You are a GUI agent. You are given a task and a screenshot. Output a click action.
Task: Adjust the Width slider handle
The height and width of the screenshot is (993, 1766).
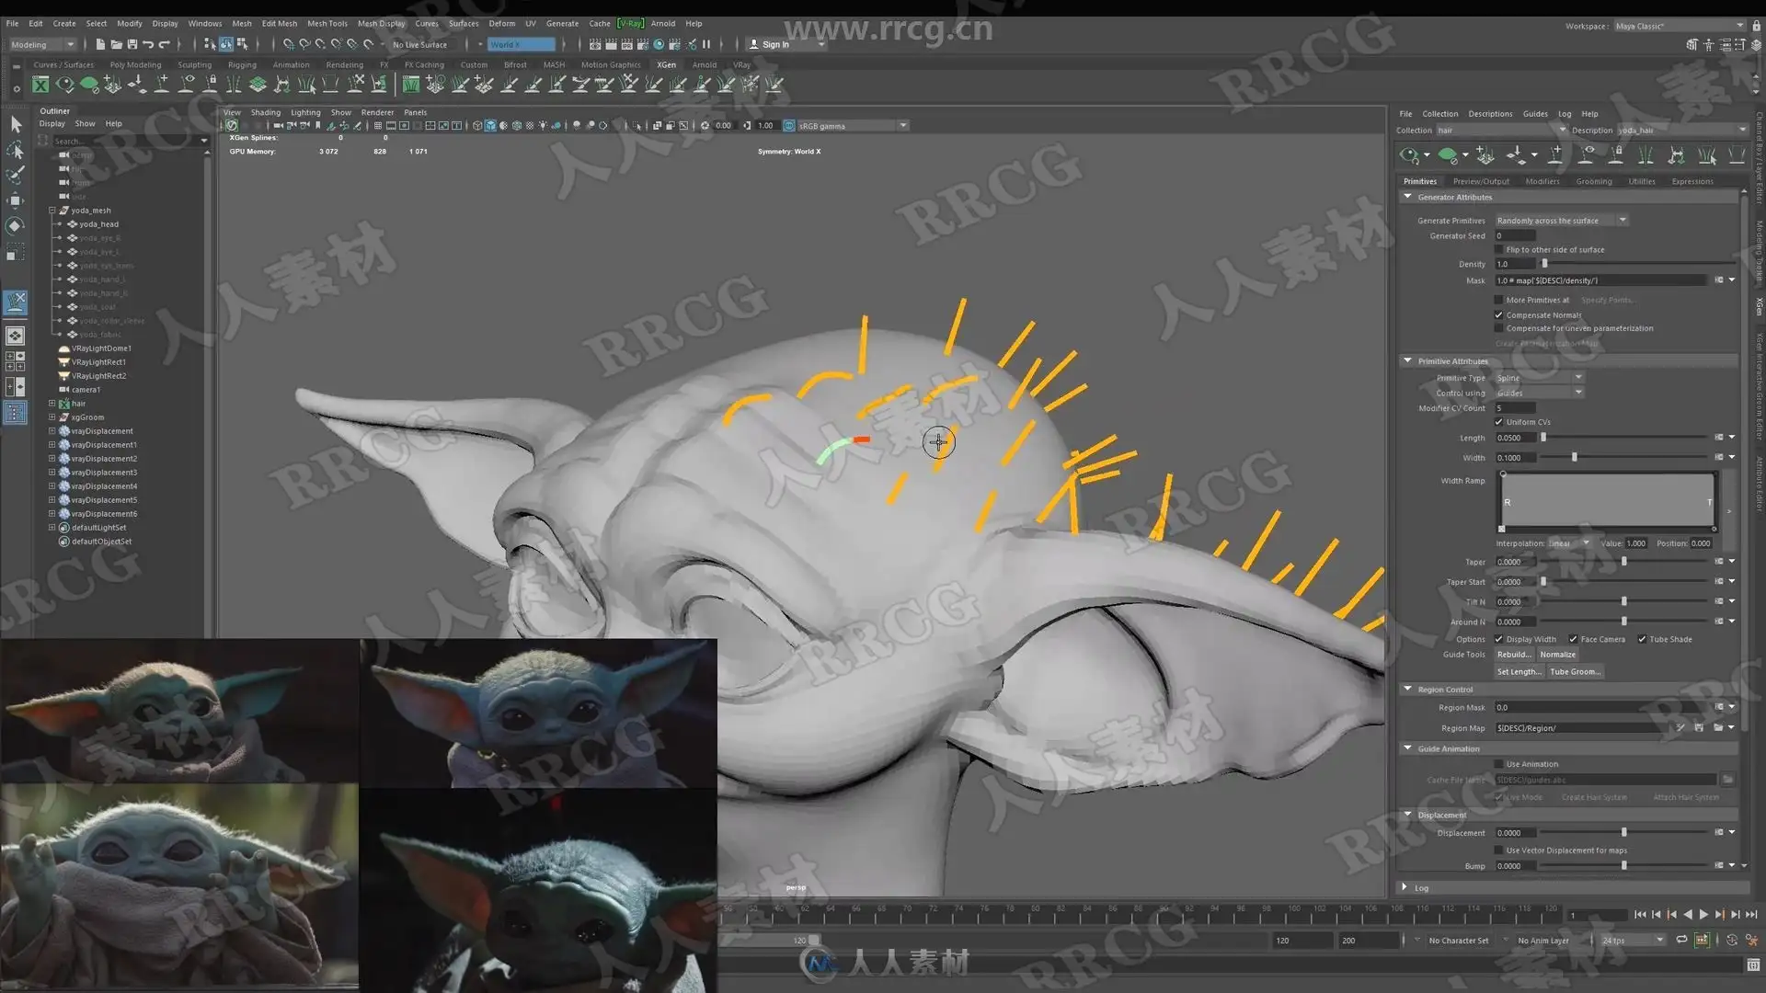tap(1574, 457)
